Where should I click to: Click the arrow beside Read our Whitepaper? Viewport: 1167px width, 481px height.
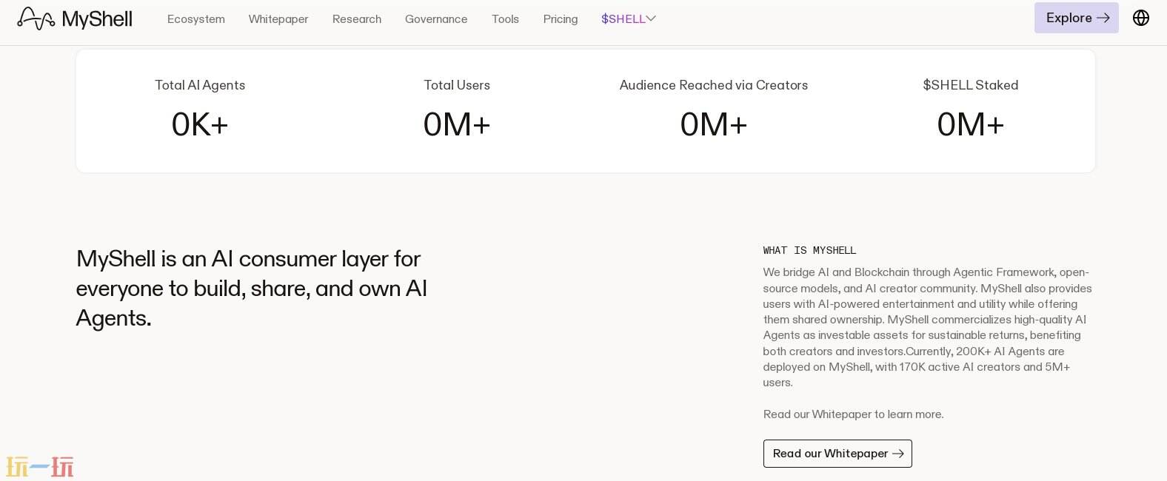pos(898,454)
